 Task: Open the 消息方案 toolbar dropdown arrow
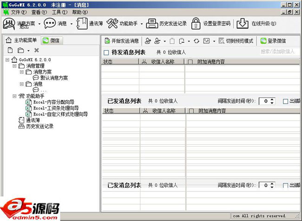39,24
